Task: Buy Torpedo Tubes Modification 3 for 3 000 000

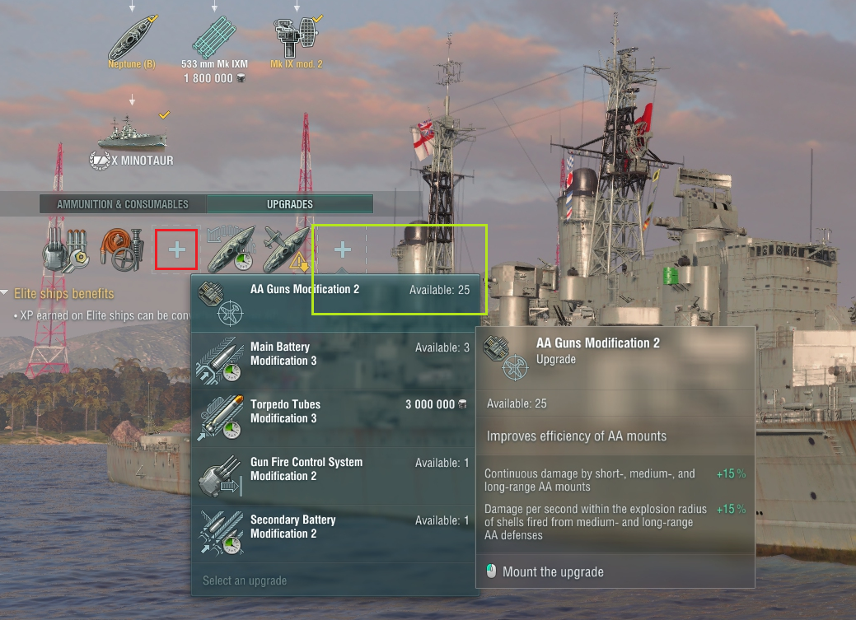Action: pyautogui.click(x=334, y=418)
